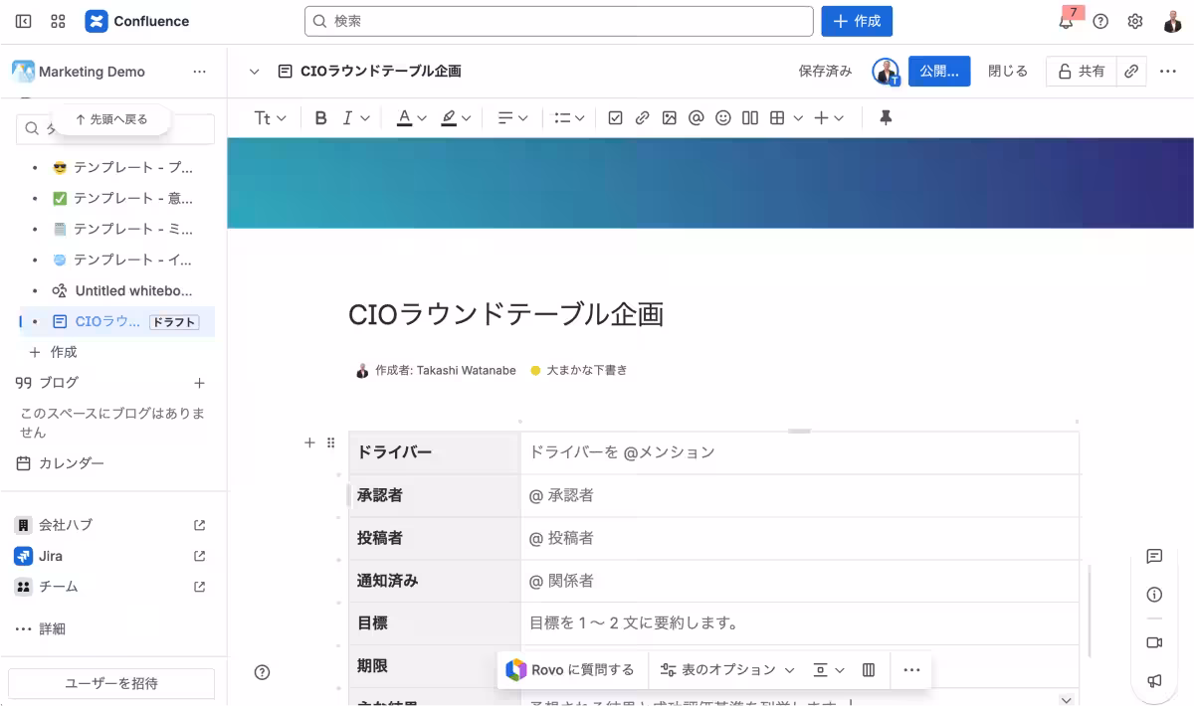1194x706 pixels.
Task: Open the text style dropdown (Tt)
Action: [x=267, y=117]
